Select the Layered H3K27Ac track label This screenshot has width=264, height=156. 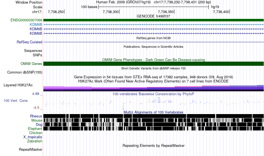pos(18,85)
